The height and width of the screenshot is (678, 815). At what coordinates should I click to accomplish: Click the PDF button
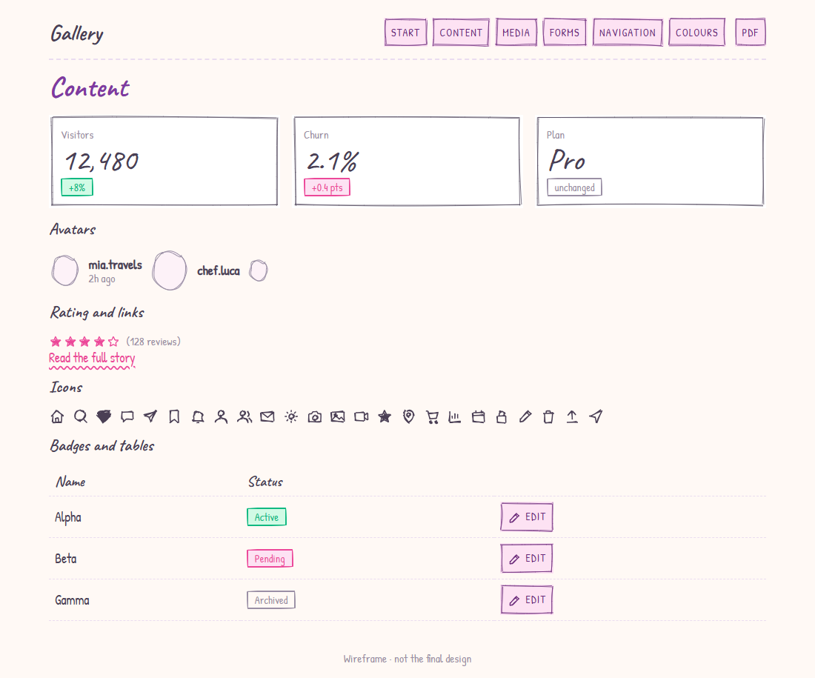coord(750,33)
